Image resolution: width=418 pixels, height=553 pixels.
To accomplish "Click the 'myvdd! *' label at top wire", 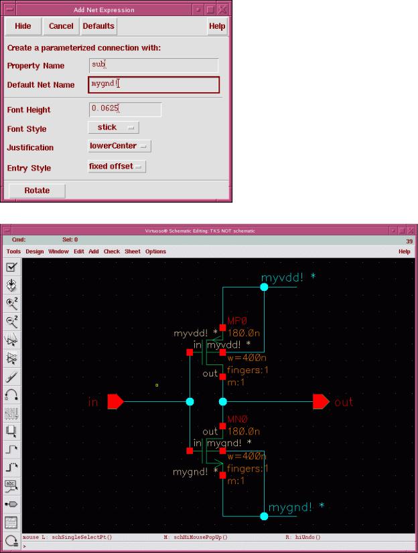I will coord(288,278).
